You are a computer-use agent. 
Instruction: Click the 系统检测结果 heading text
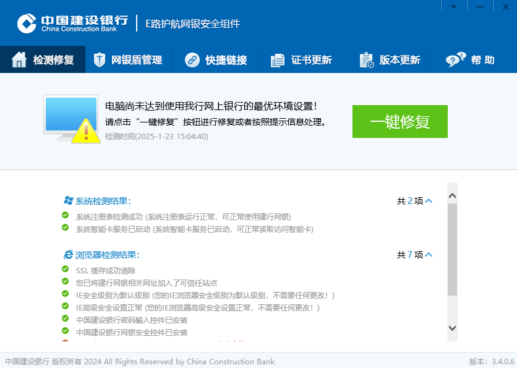pos(103,201)
